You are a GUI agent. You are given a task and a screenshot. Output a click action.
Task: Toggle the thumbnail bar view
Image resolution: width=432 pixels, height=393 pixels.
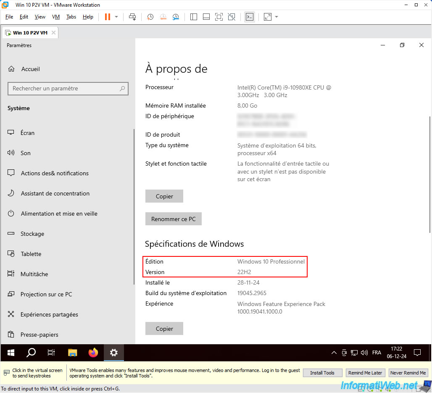[x=206, y=17]
